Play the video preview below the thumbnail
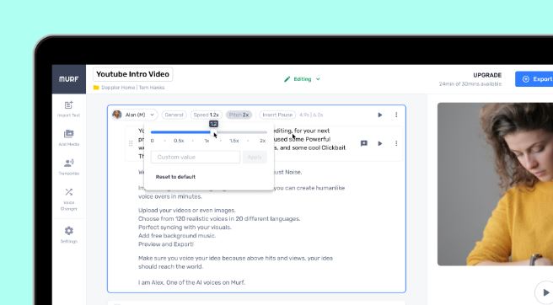553x305 pixels. point(545,292)
